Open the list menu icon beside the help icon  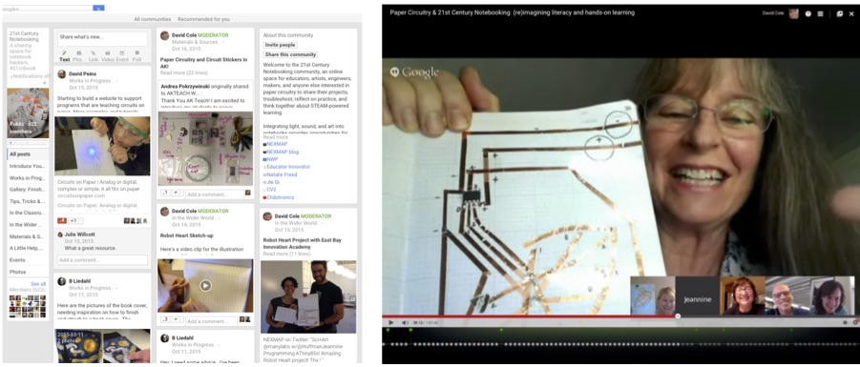pyautogui.click(x=821, y=13)
